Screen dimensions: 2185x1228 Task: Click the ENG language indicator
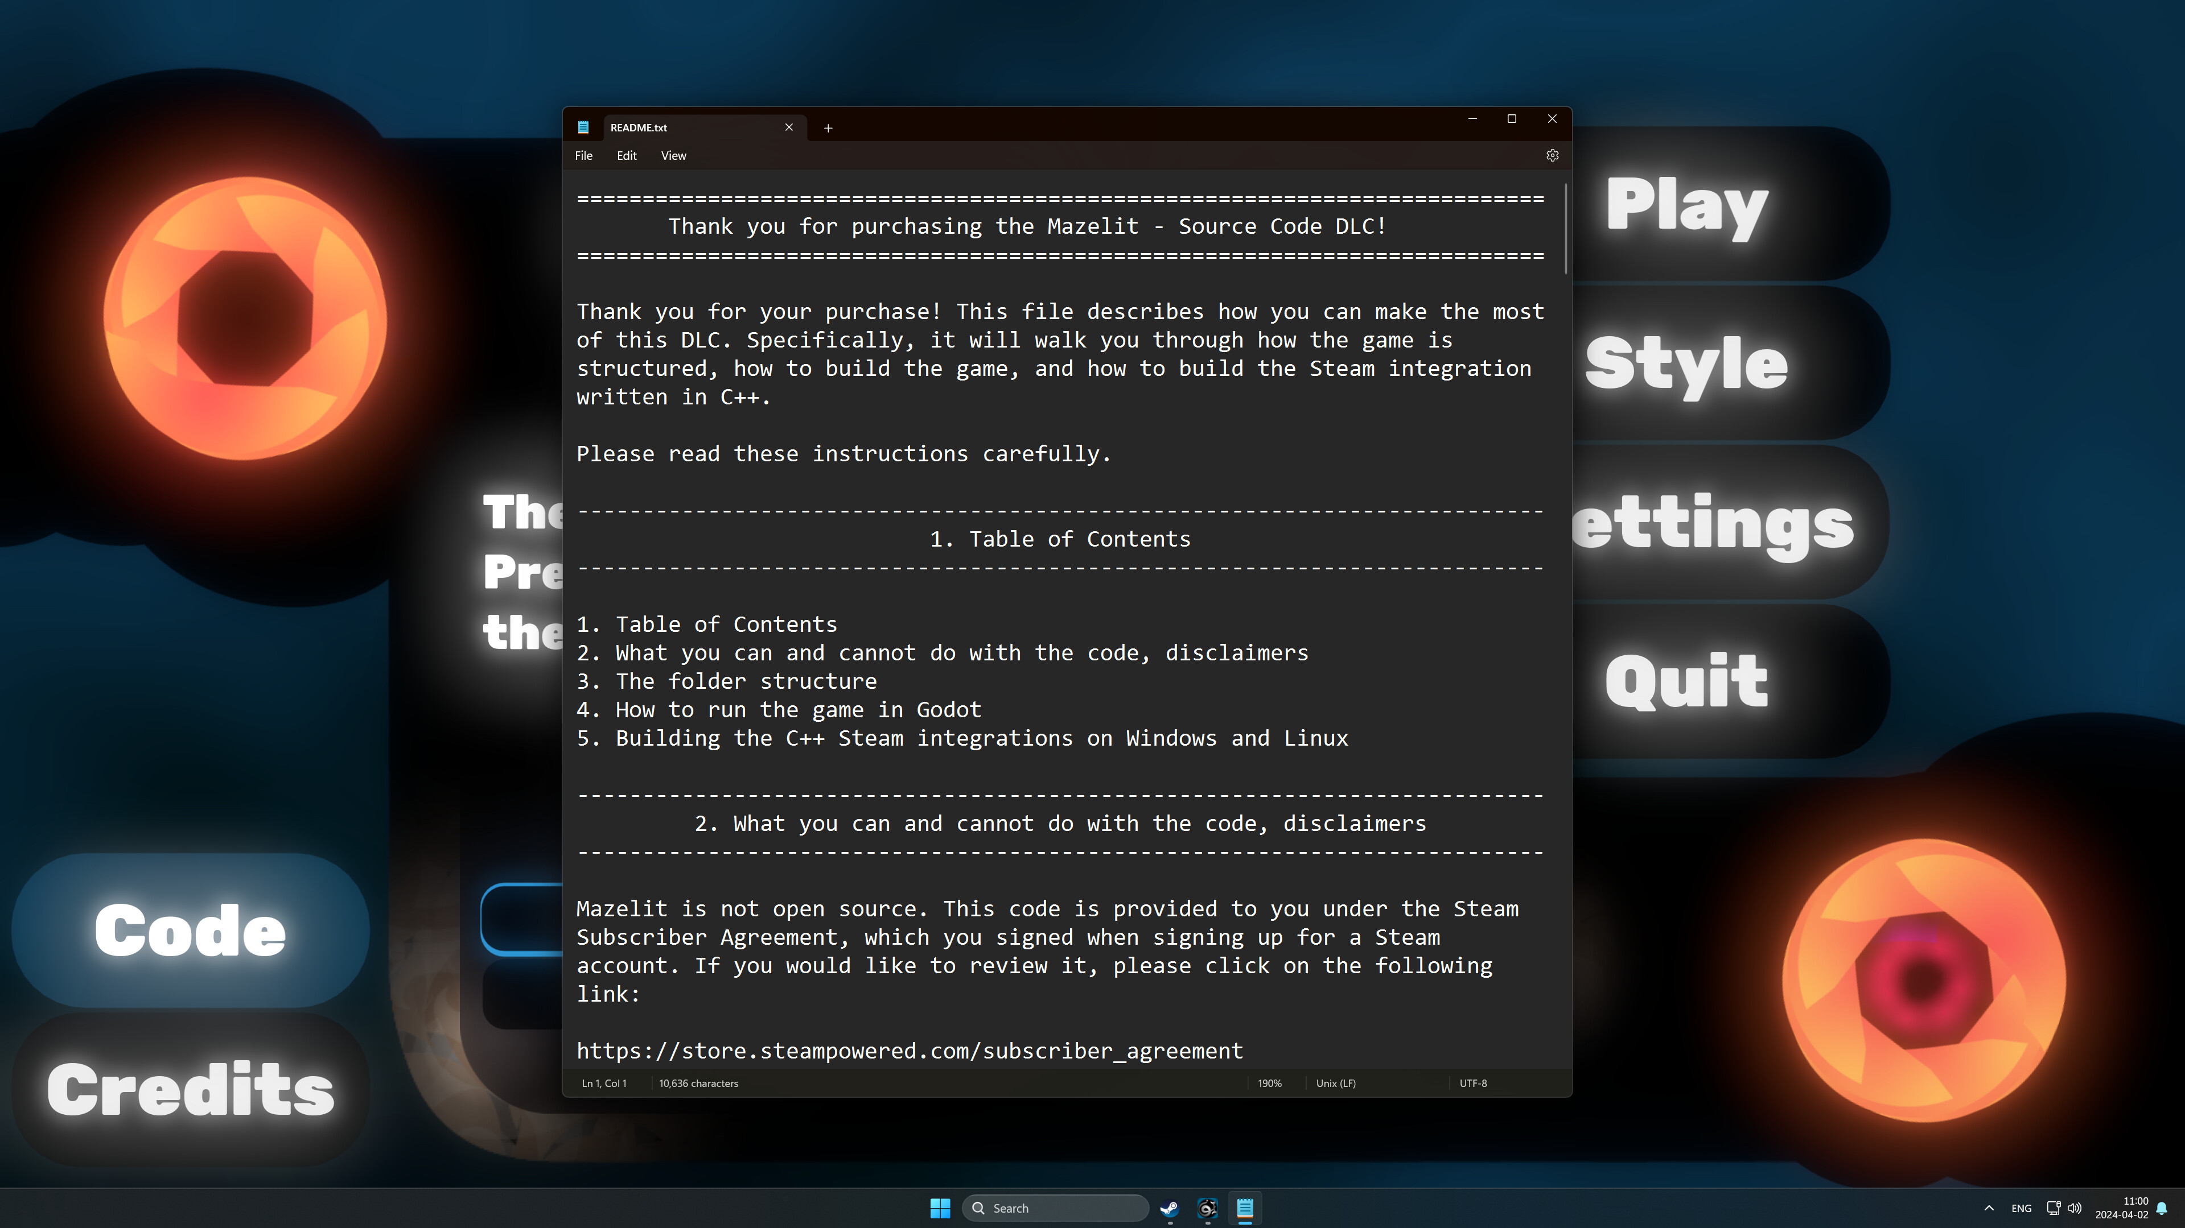tap(2022, 1208)
